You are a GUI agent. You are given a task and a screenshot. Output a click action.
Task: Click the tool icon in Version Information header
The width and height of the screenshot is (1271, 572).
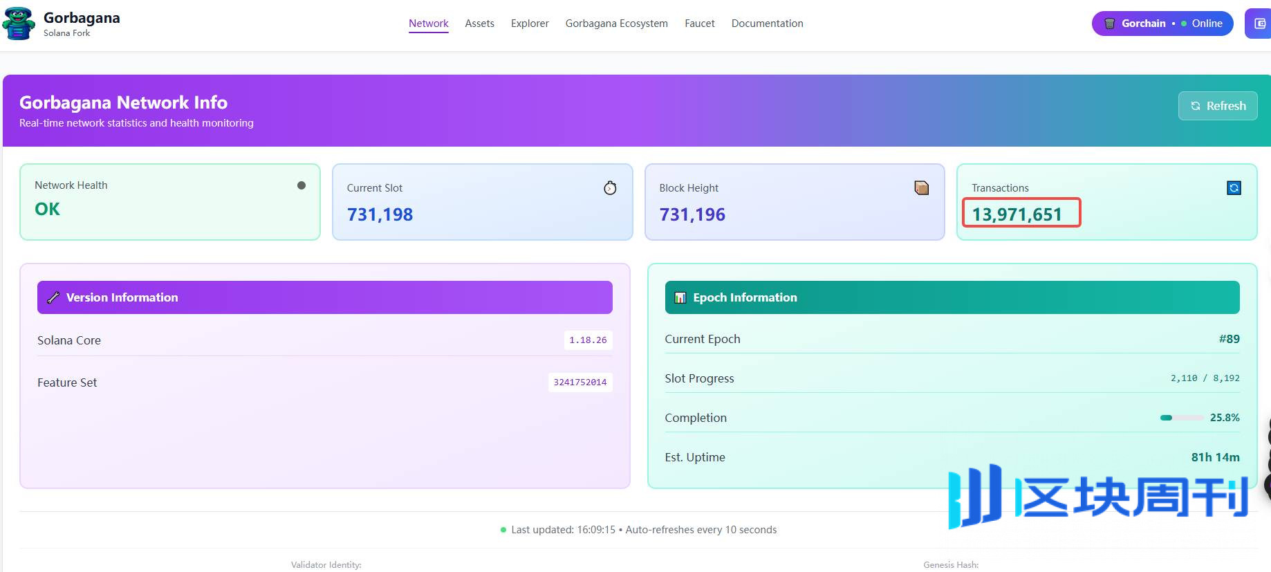(53, 297)
